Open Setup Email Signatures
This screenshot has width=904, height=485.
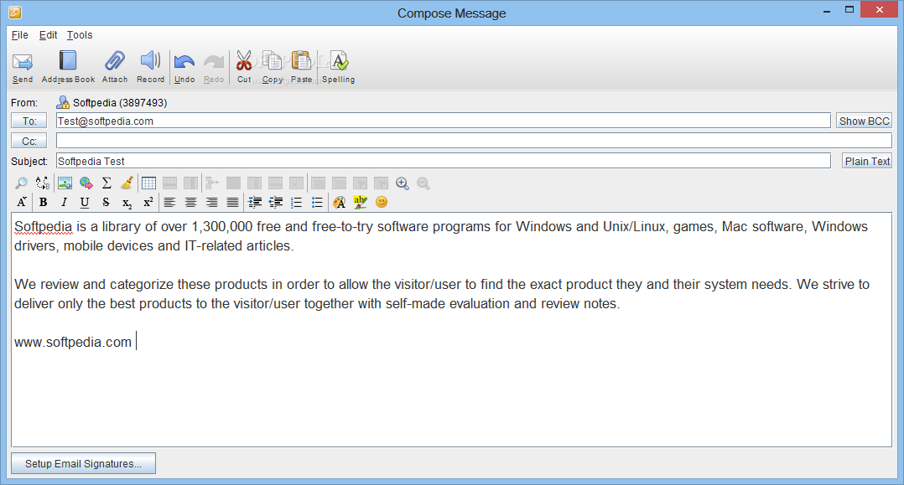[84, 464]
